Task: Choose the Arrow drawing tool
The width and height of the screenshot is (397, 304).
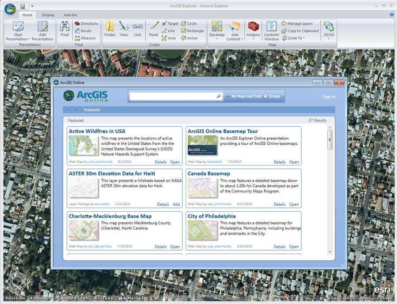Action: click(189, 38)
